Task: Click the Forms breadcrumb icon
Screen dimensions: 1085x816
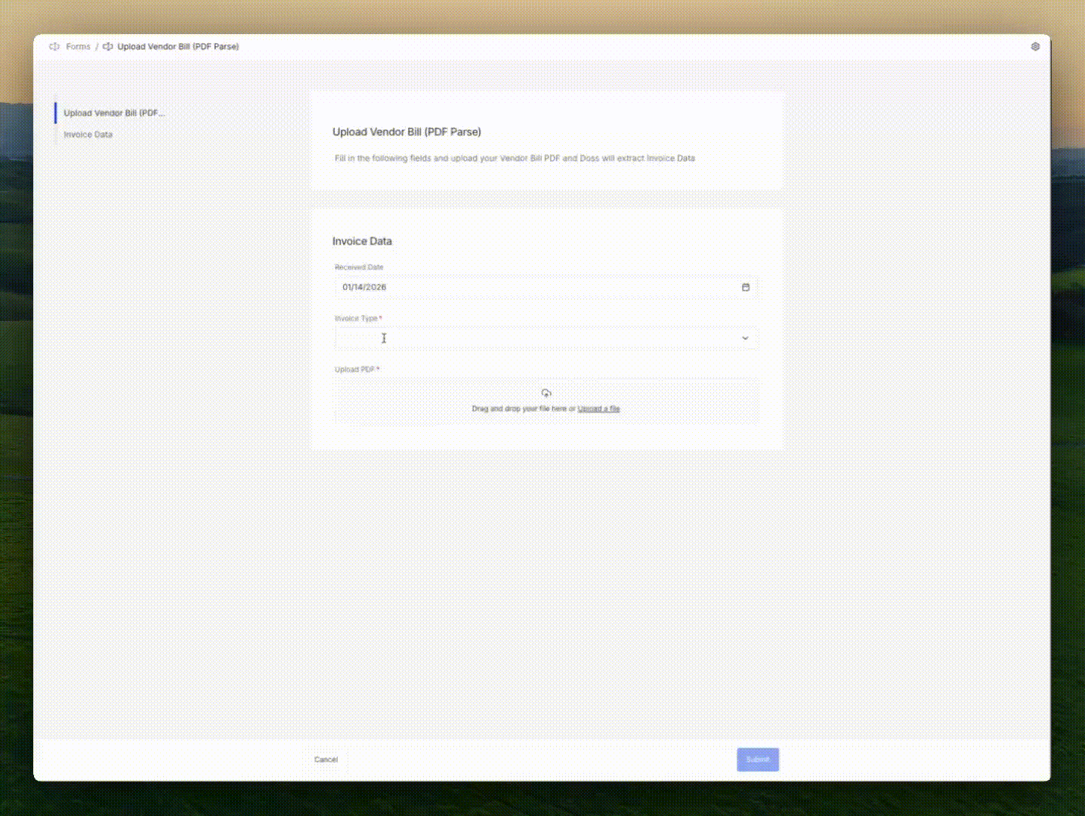Action: [x=54, y=46]
